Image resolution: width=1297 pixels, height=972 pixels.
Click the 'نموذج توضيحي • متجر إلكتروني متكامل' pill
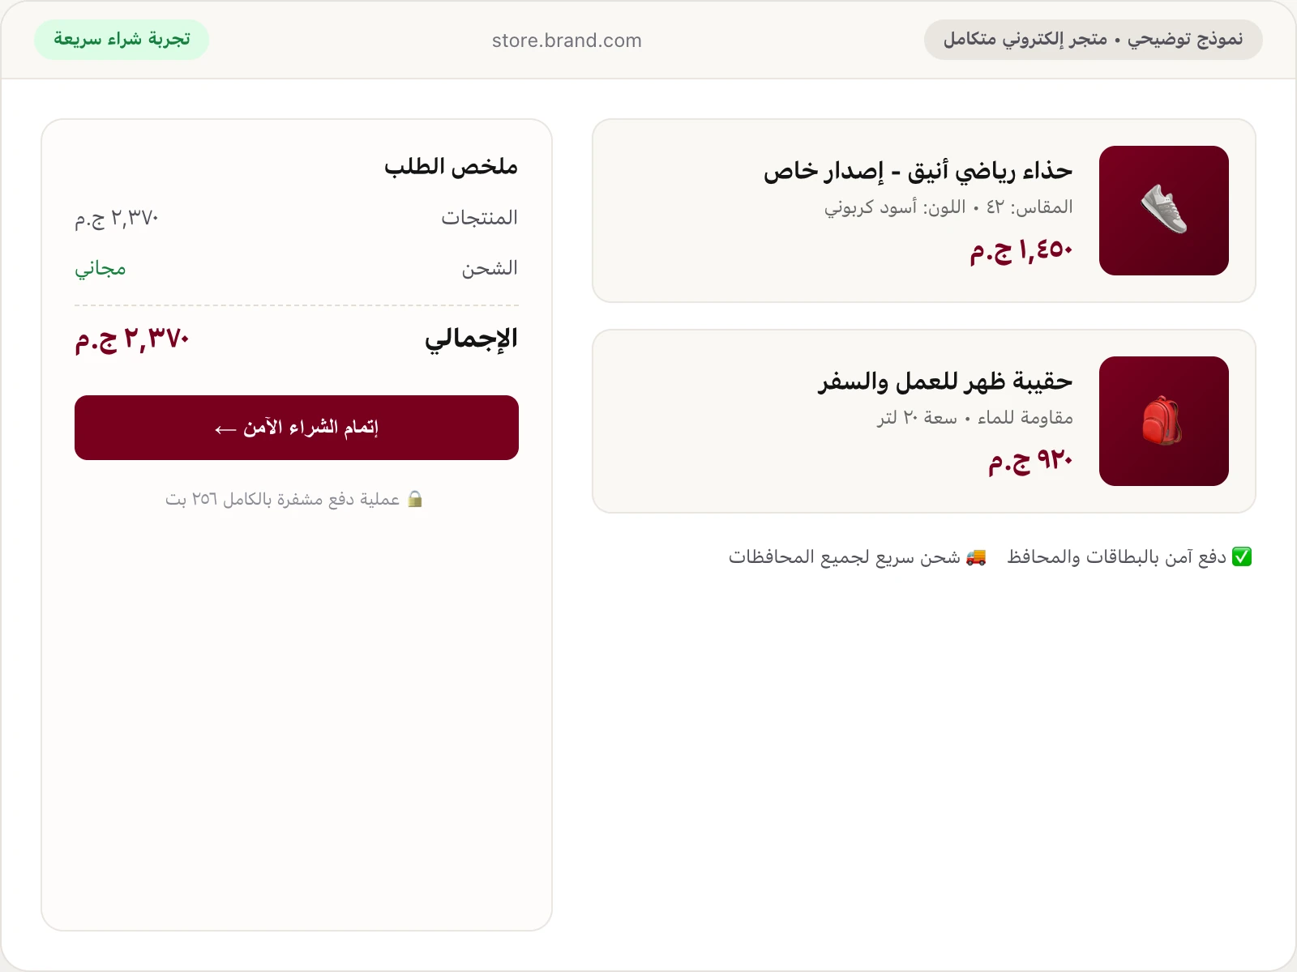(x=1093, y=40)
